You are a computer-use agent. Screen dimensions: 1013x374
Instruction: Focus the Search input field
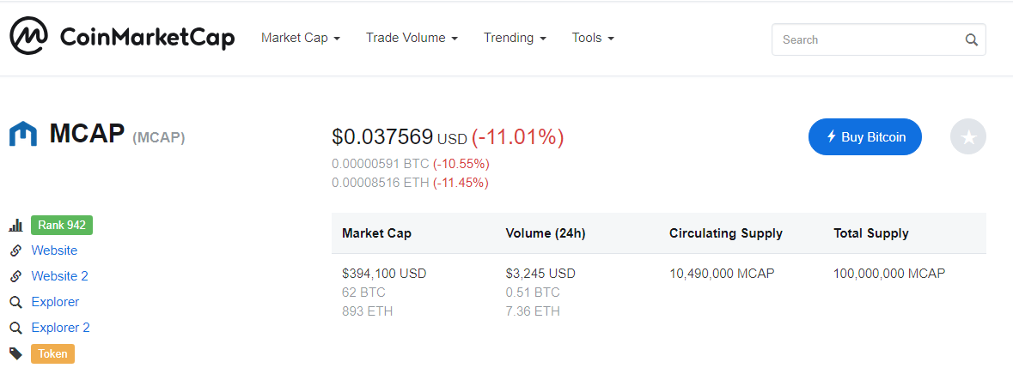[x=868, y=39]
